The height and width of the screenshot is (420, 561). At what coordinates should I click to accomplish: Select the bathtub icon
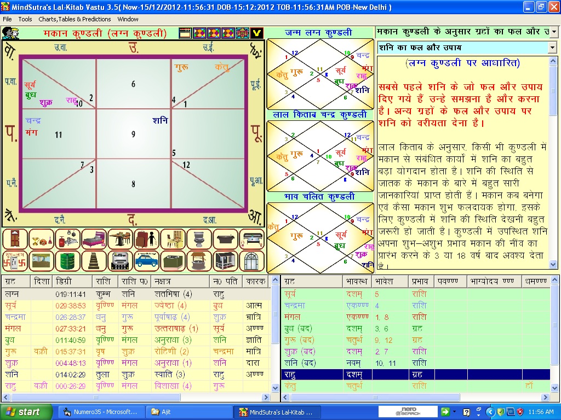[225, 238]
